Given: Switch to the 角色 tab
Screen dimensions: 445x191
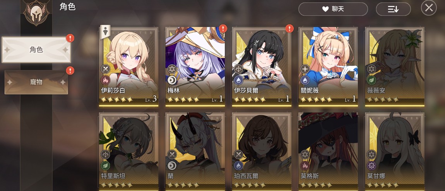Looking at the screenshot, I should (x=36, y=50).
